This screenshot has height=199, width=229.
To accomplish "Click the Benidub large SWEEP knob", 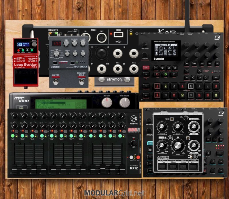I will [x=177, y=145].
